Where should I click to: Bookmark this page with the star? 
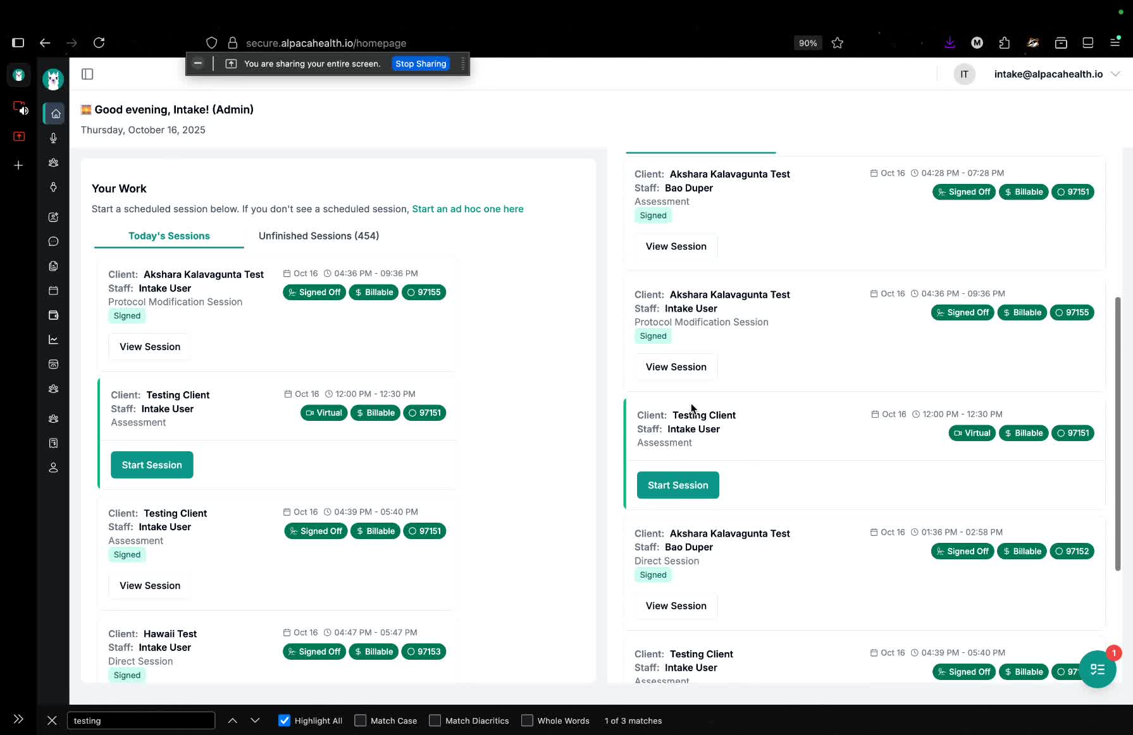point(838,43)
